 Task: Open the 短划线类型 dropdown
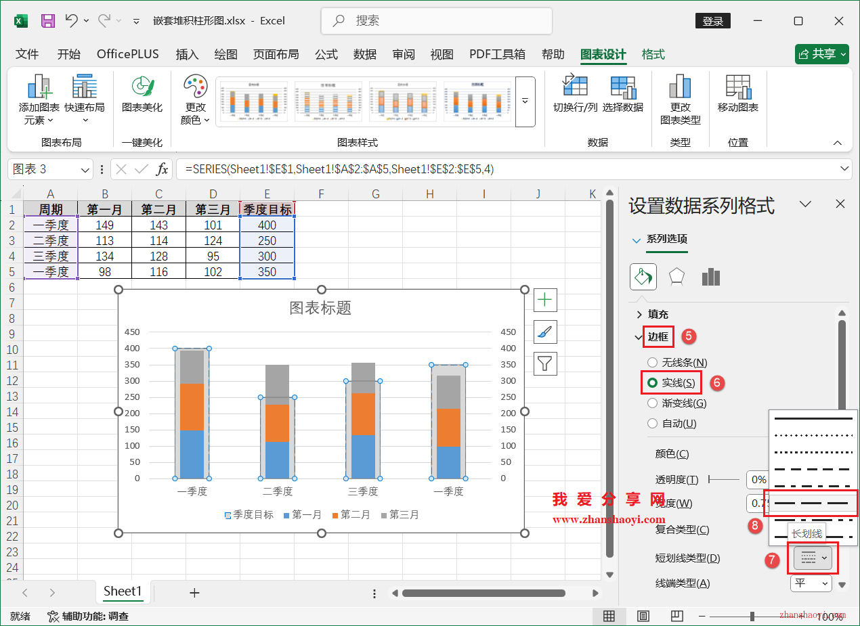point(812,558)
